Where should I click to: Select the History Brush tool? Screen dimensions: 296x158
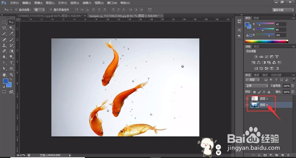tap(11, 45)
